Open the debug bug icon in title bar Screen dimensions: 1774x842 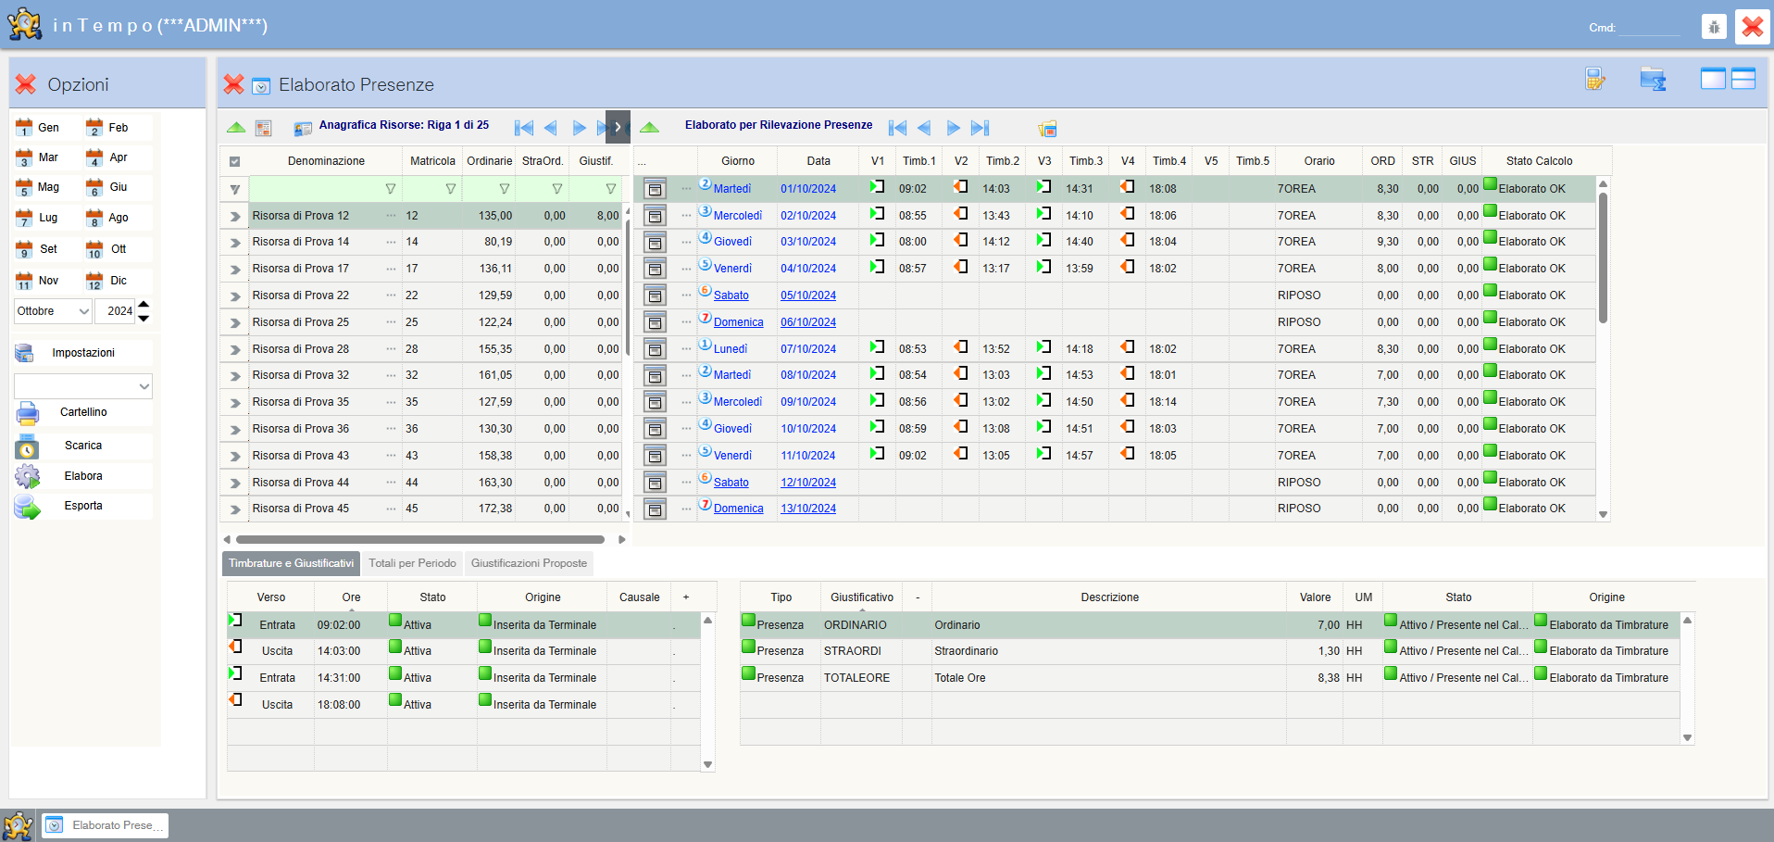click(x=1714, y=27)
